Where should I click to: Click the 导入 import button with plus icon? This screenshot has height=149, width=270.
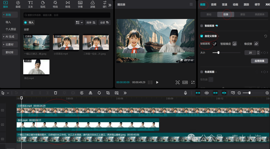pos(29,22)
